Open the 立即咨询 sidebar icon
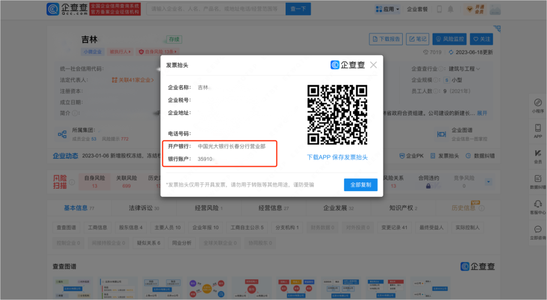The image size is (547, 300). 537,232
